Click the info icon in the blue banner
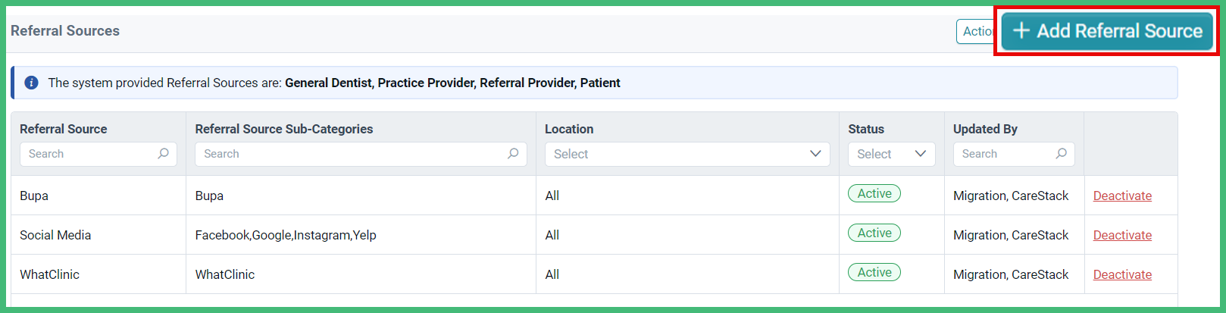The height and width of the screenshot is (313, 1226). click(31, 83)
